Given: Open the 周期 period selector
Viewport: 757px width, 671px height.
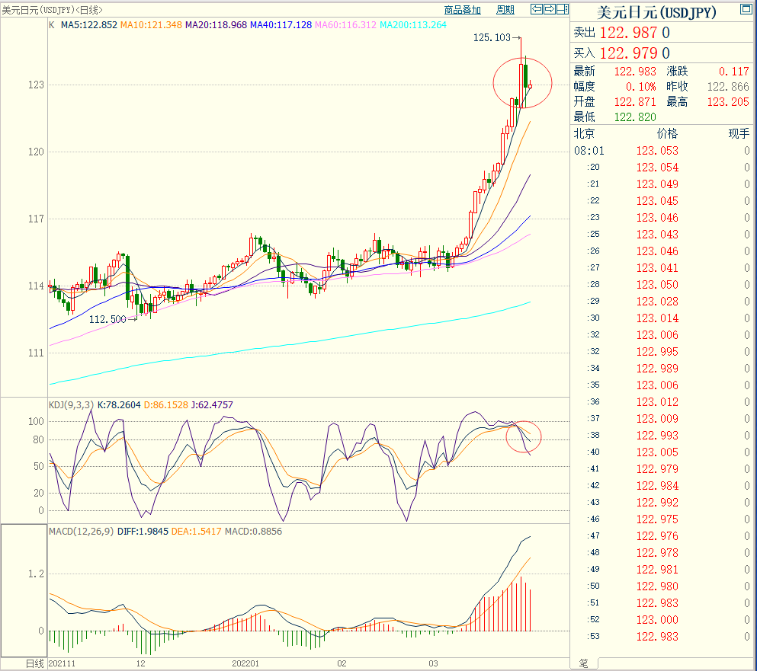Looking at the screenshot, I should pyautogui.click(x=505, y=10).
